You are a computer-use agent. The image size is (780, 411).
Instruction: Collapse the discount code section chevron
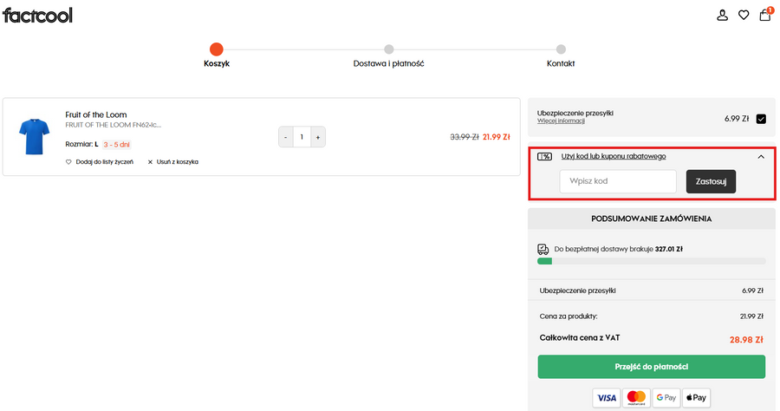(761, 157)
